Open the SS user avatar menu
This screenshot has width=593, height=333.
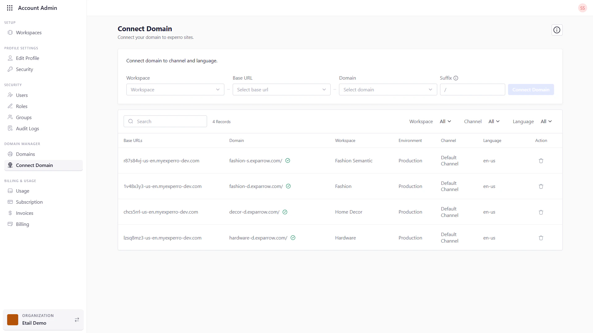pyautogui.click(x=582, y=8)
